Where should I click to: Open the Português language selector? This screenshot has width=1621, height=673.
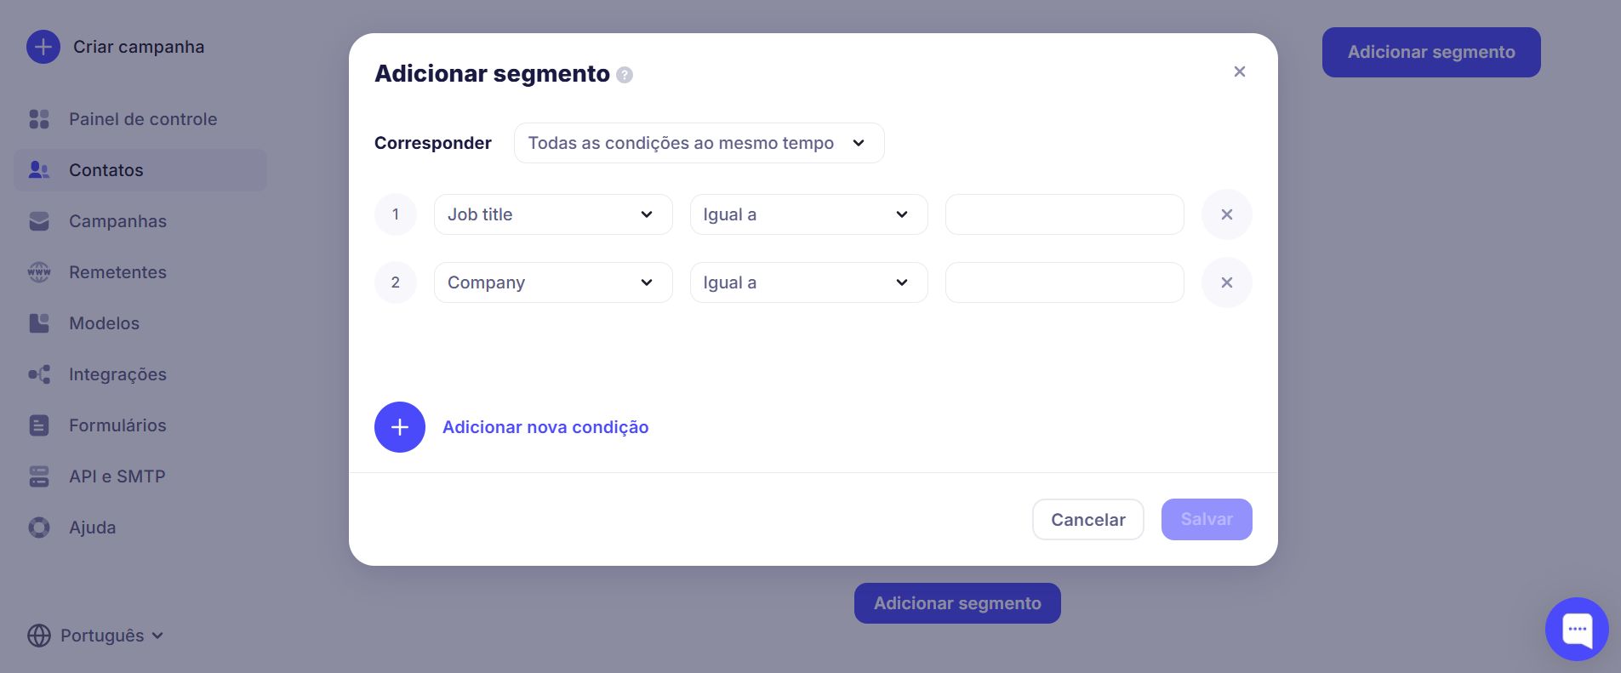(x=95, y=636)
